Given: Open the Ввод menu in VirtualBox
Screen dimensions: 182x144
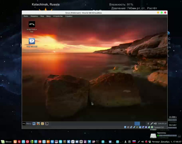Looking at the screenshot, I should [x=48, y=16].
